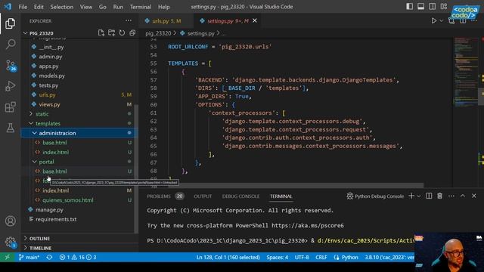Collapse all folders in explorer
Viewport: 484px width, 272px height.
[x=132, y=33]
